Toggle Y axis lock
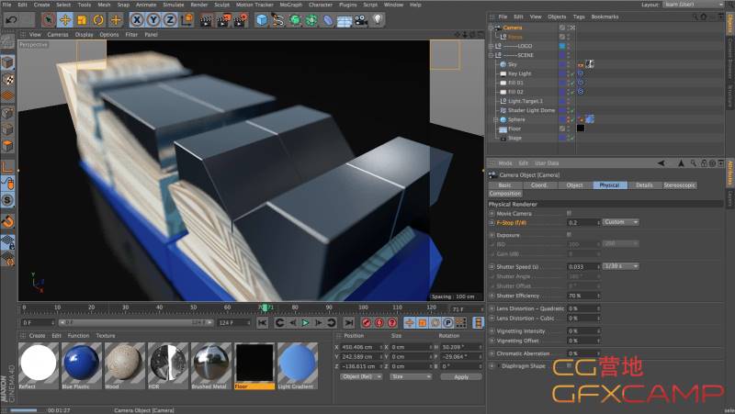Viewport: 735px width, 414px height. point(153,19)
